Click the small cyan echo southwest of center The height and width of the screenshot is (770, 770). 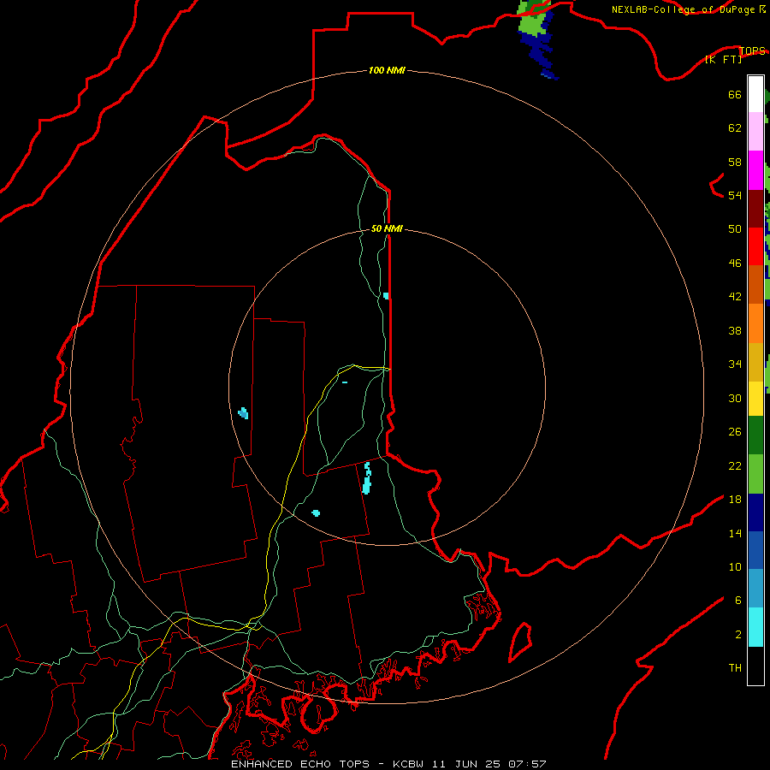point(316,513)
